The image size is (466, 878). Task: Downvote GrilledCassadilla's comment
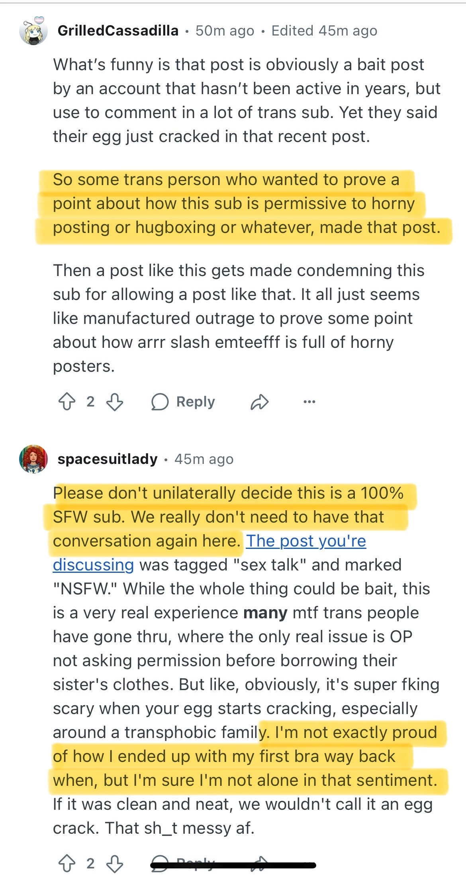(x=115, y=402)
